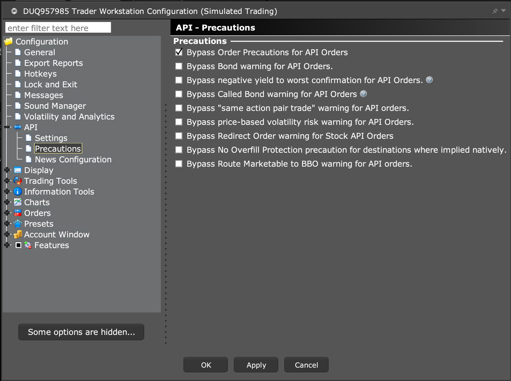
Task: Click the Charts graph icon
Action: tap(18, 202)
